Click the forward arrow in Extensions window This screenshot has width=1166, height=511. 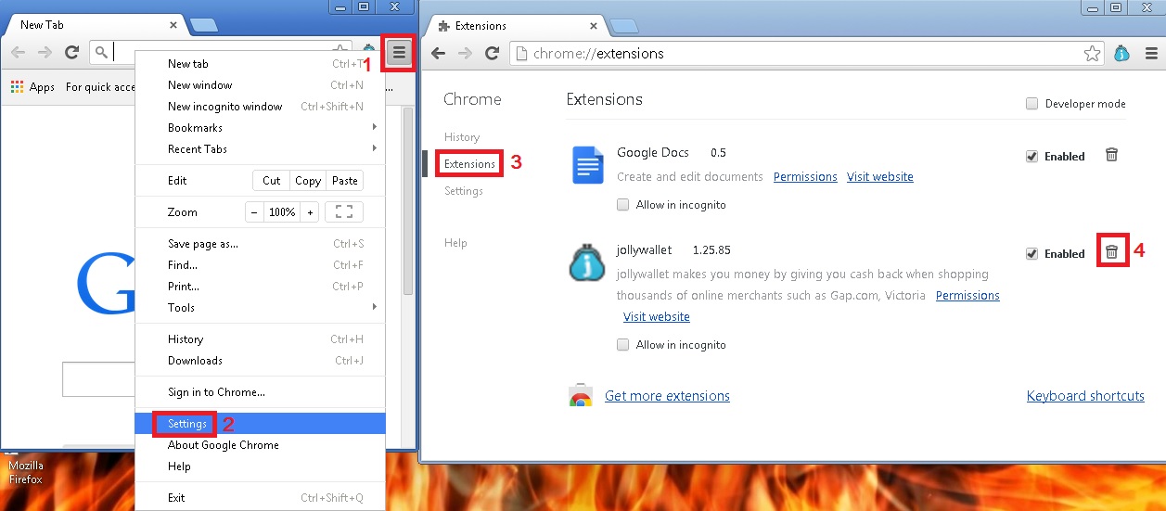466,54
